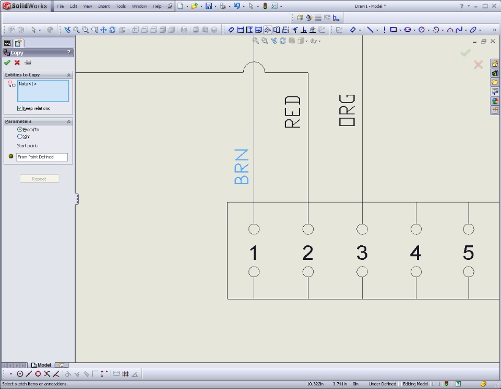The height and width of the screenshot is (389, 501).
Task: Toggle the Keep relations checkbox
Action: 20,108
